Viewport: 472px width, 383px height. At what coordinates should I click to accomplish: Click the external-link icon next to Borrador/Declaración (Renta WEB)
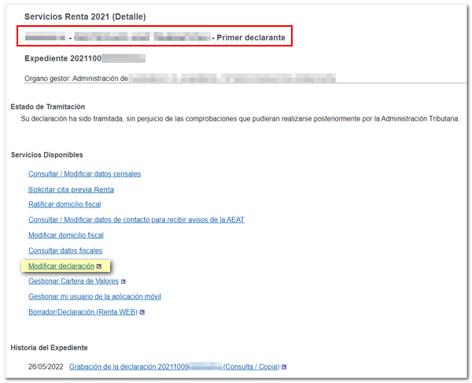(x=142, y=312)
